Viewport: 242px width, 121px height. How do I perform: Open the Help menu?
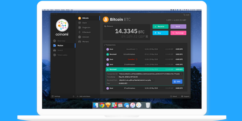click(x=72, y=10)
